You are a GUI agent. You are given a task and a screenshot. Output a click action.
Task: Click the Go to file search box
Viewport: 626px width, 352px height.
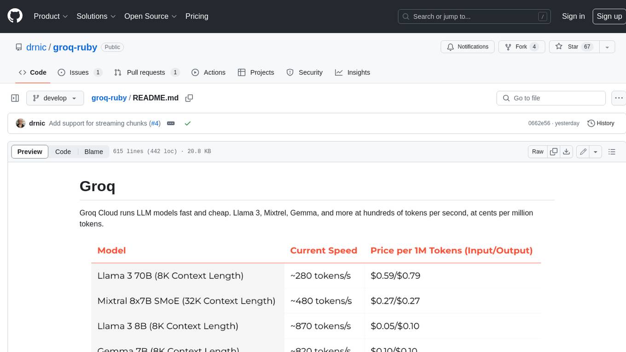(x=551, y=98)
